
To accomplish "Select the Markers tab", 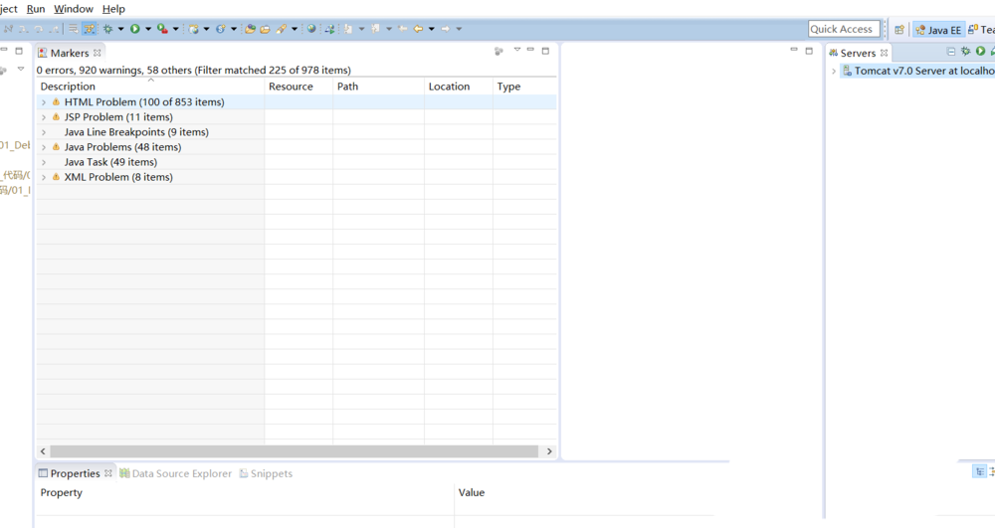I will coord(70,53).
